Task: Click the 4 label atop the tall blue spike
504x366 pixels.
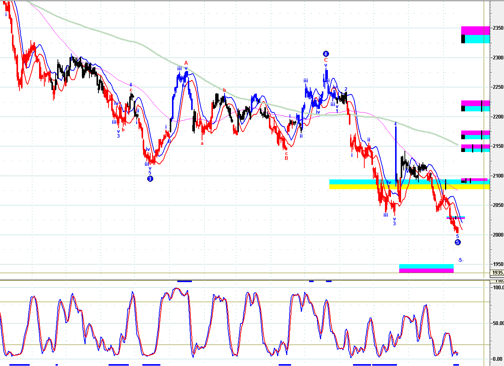Action: (x=395, y=123)
